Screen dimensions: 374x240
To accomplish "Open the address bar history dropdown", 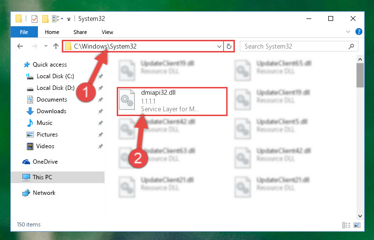I will point(219,46).
